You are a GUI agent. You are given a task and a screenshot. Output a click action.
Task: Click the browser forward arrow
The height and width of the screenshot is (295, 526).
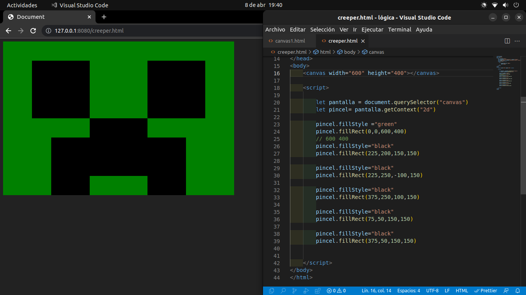tap(21, 31)
